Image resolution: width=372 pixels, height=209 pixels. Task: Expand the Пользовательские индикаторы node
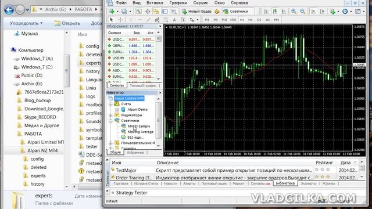point(110,143)
